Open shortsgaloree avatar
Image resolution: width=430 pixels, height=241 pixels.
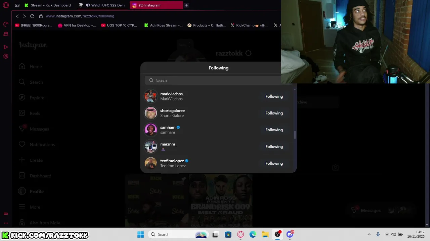pos(150,113)
